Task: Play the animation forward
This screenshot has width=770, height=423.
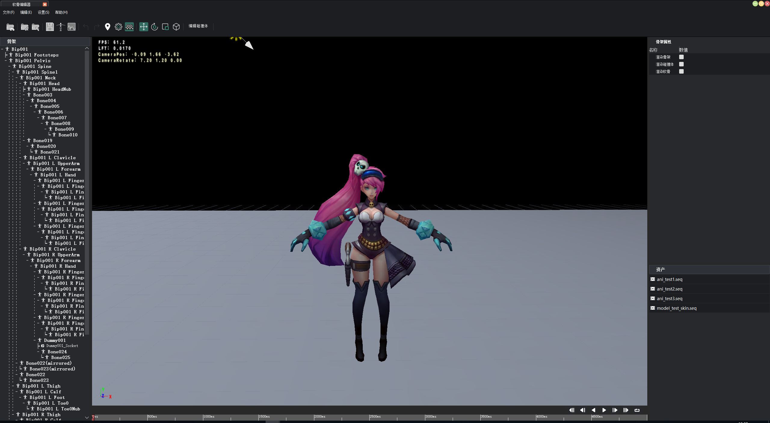Action: 604,410
